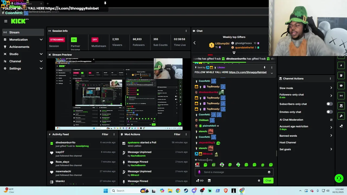Click dinobeanburrito in Activity Feed
347x195 pixels.
click(x=65, y=142)
